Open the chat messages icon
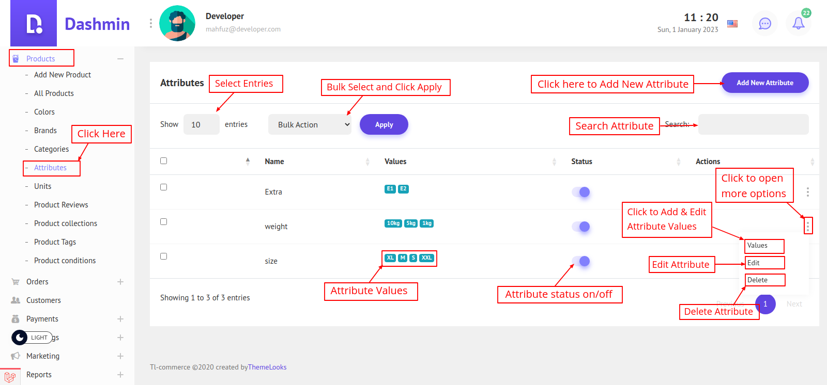This screenshot has width=827, height=385. [764, 24]
